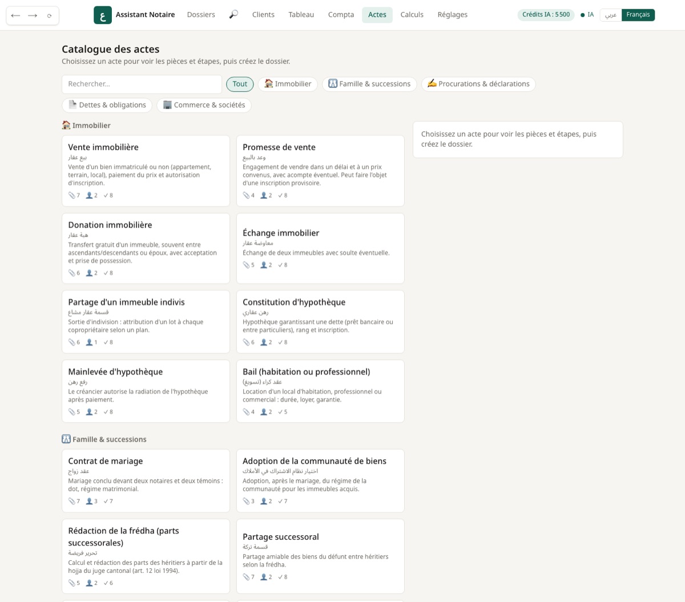Click paperclip icon on Bail card
The width and height of the screenshot is (685, 602).
[x=246, y=412]
